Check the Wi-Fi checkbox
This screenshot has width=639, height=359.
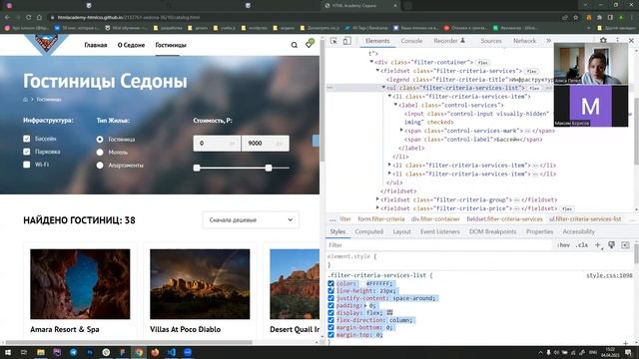(x=27, y=165)
